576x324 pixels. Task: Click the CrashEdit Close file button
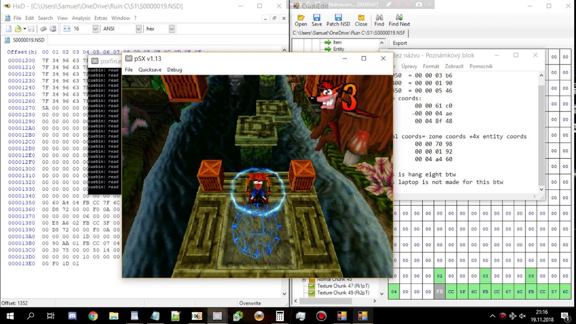coord(361,20)
